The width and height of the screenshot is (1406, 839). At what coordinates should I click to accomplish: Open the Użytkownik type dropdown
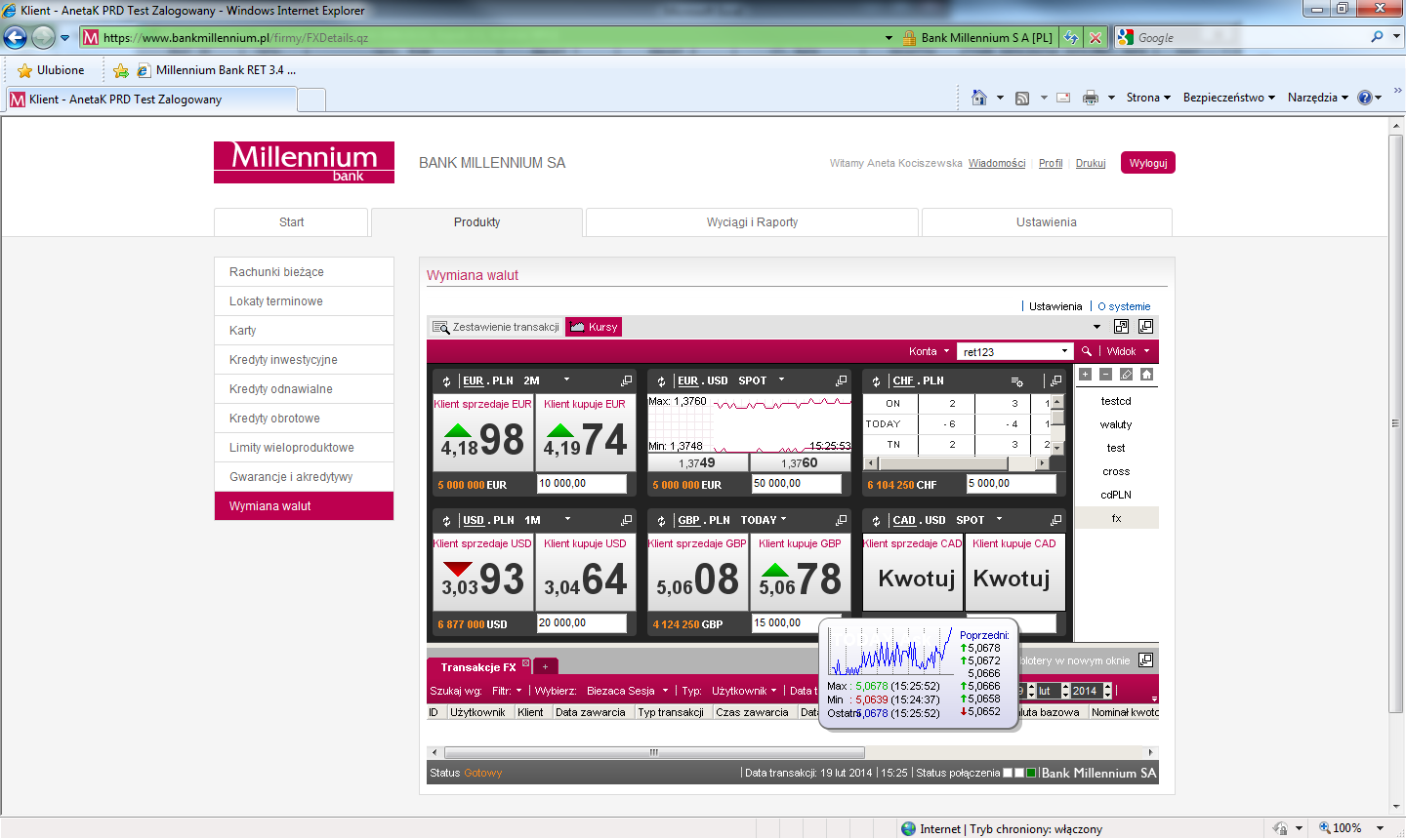coord(744,691)
